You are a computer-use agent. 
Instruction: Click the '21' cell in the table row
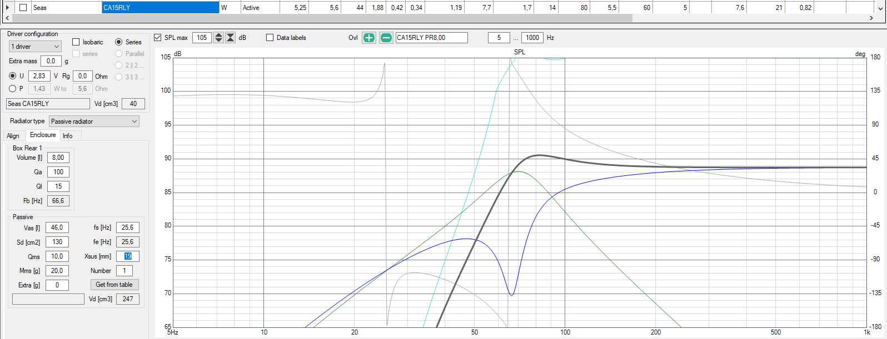coord(765,8)
